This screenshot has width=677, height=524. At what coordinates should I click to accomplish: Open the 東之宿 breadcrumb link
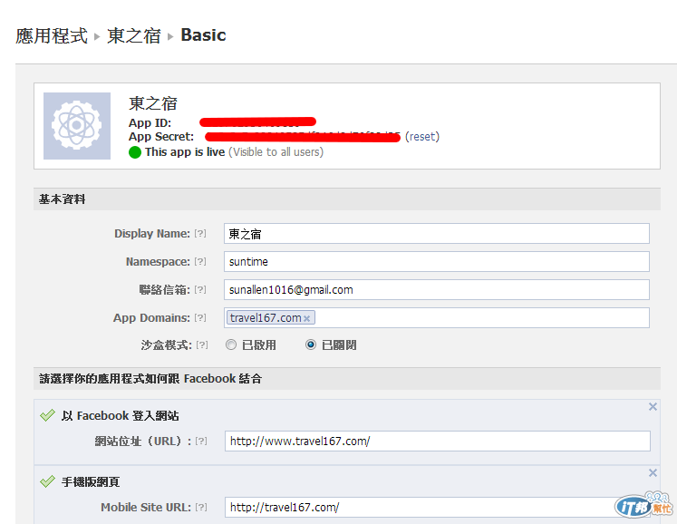coord(134,35)
